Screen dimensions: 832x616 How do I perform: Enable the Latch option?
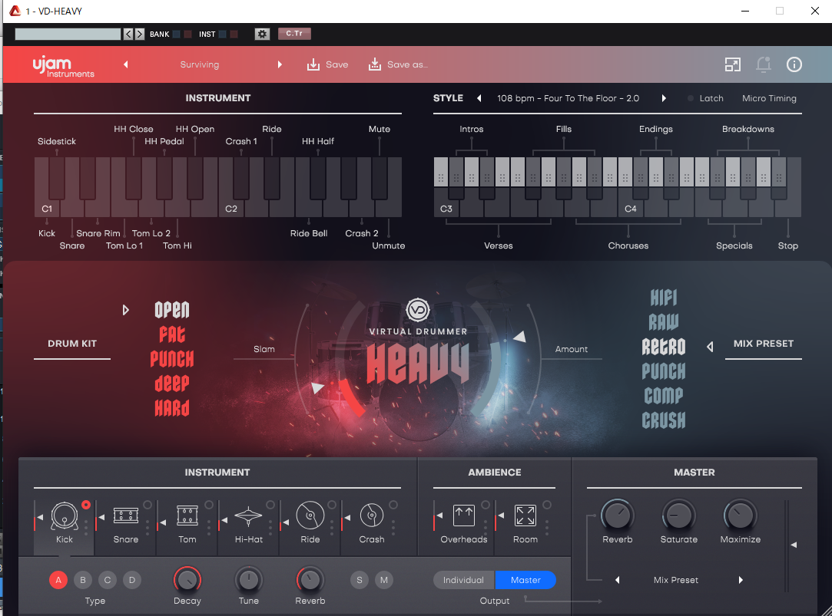coord(706,98)
